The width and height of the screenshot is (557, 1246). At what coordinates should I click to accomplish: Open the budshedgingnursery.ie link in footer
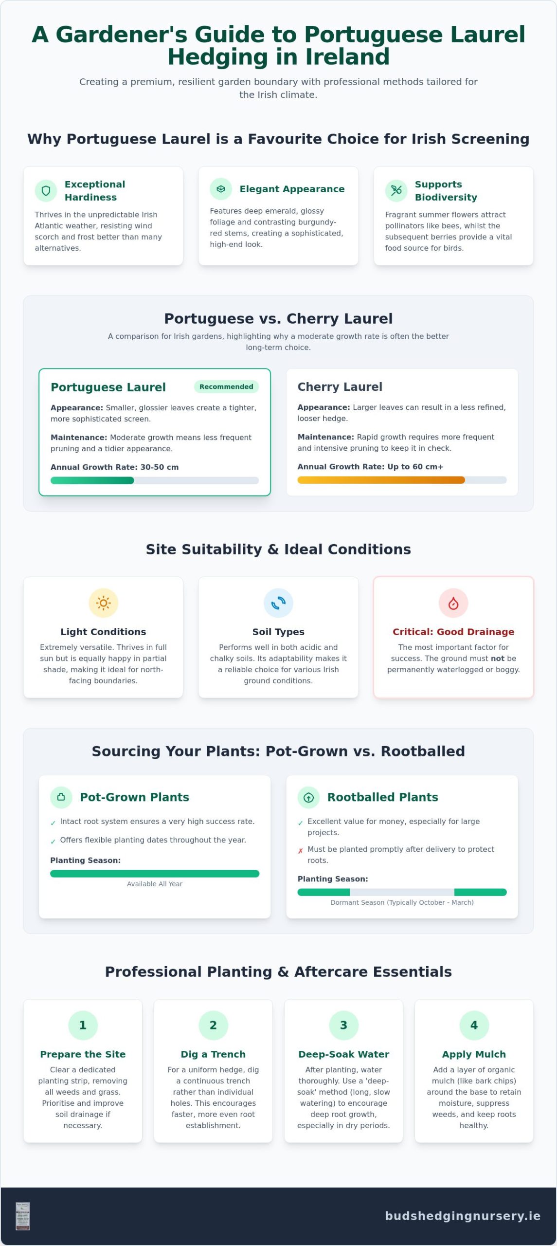[x=463, y=1216]
